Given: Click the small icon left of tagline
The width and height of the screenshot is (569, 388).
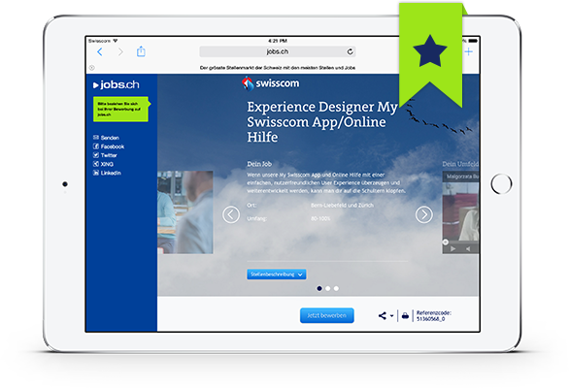Looking at the screenshot, I should click(x=92, y=68).
